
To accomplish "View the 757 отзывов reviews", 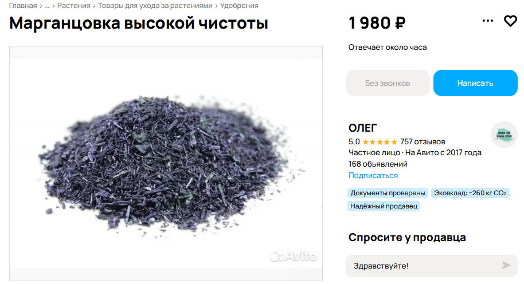I will point(423,142).
